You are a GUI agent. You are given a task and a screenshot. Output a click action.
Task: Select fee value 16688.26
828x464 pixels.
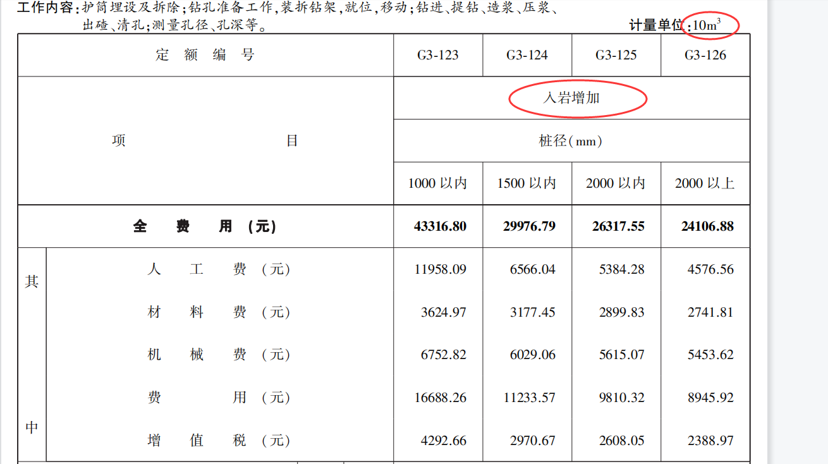pos(441,398)
